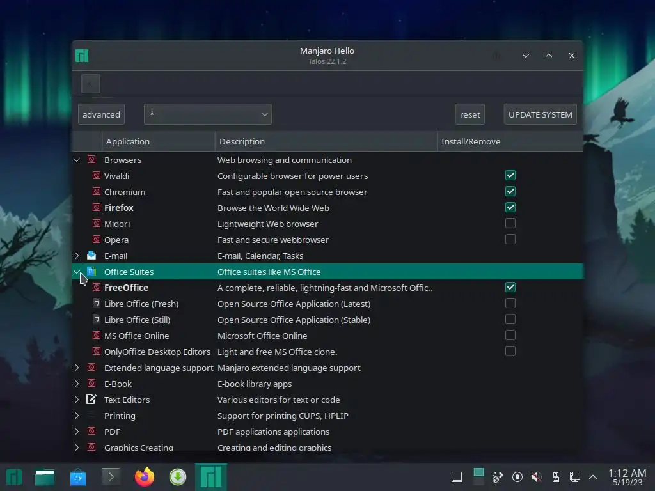This screenshot has height=491, width=655.
Task: Click the Midori row icon
Action: point(97,223)
